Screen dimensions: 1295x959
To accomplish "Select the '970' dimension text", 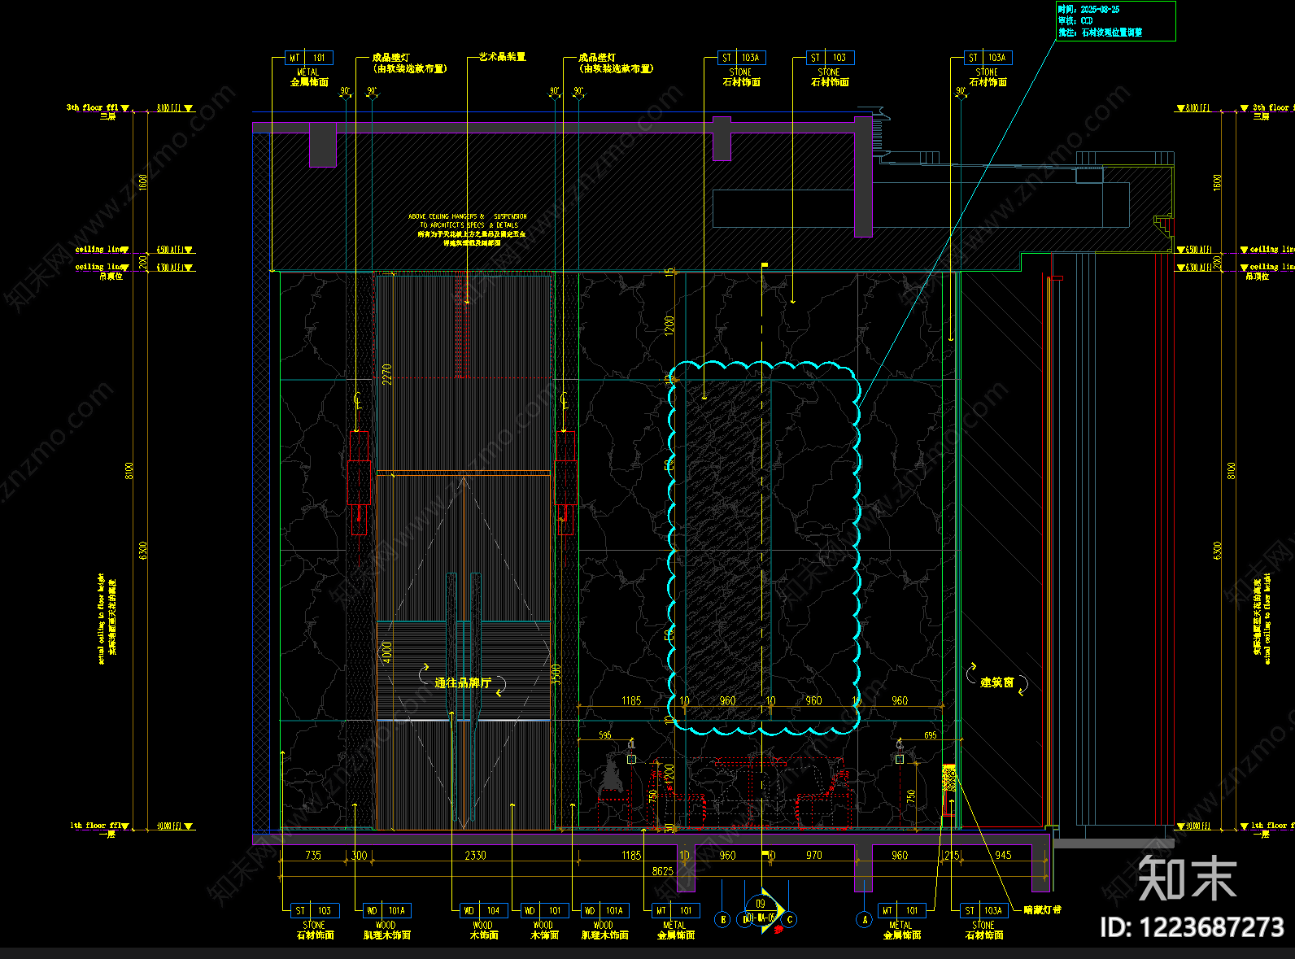I will pyautogui.click(x=814, y=856).
